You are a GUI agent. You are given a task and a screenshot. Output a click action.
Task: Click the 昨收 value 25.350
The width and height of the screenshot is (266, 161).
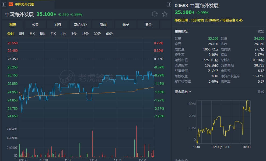click(259, 44)
